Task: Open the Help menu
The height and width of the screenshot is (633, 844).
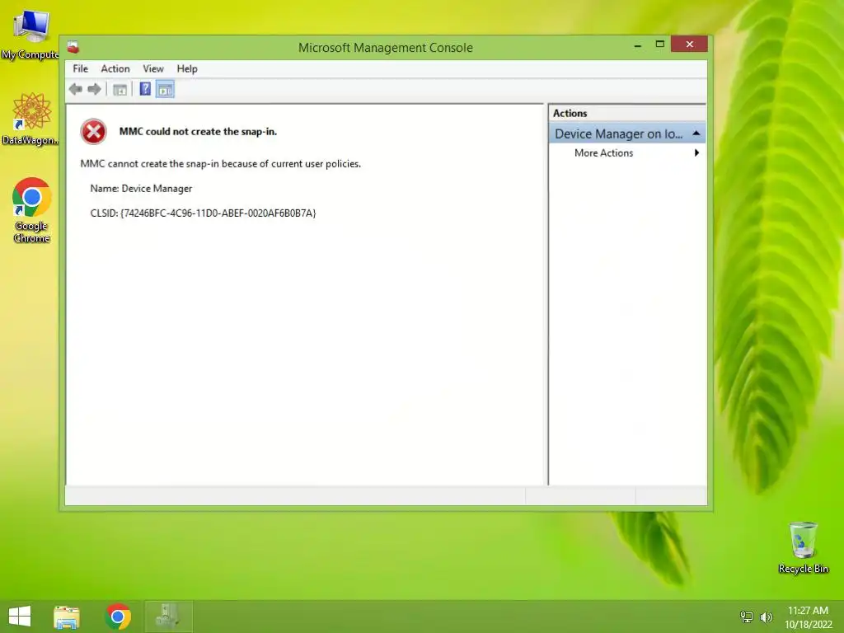Action: pos(187,69)
